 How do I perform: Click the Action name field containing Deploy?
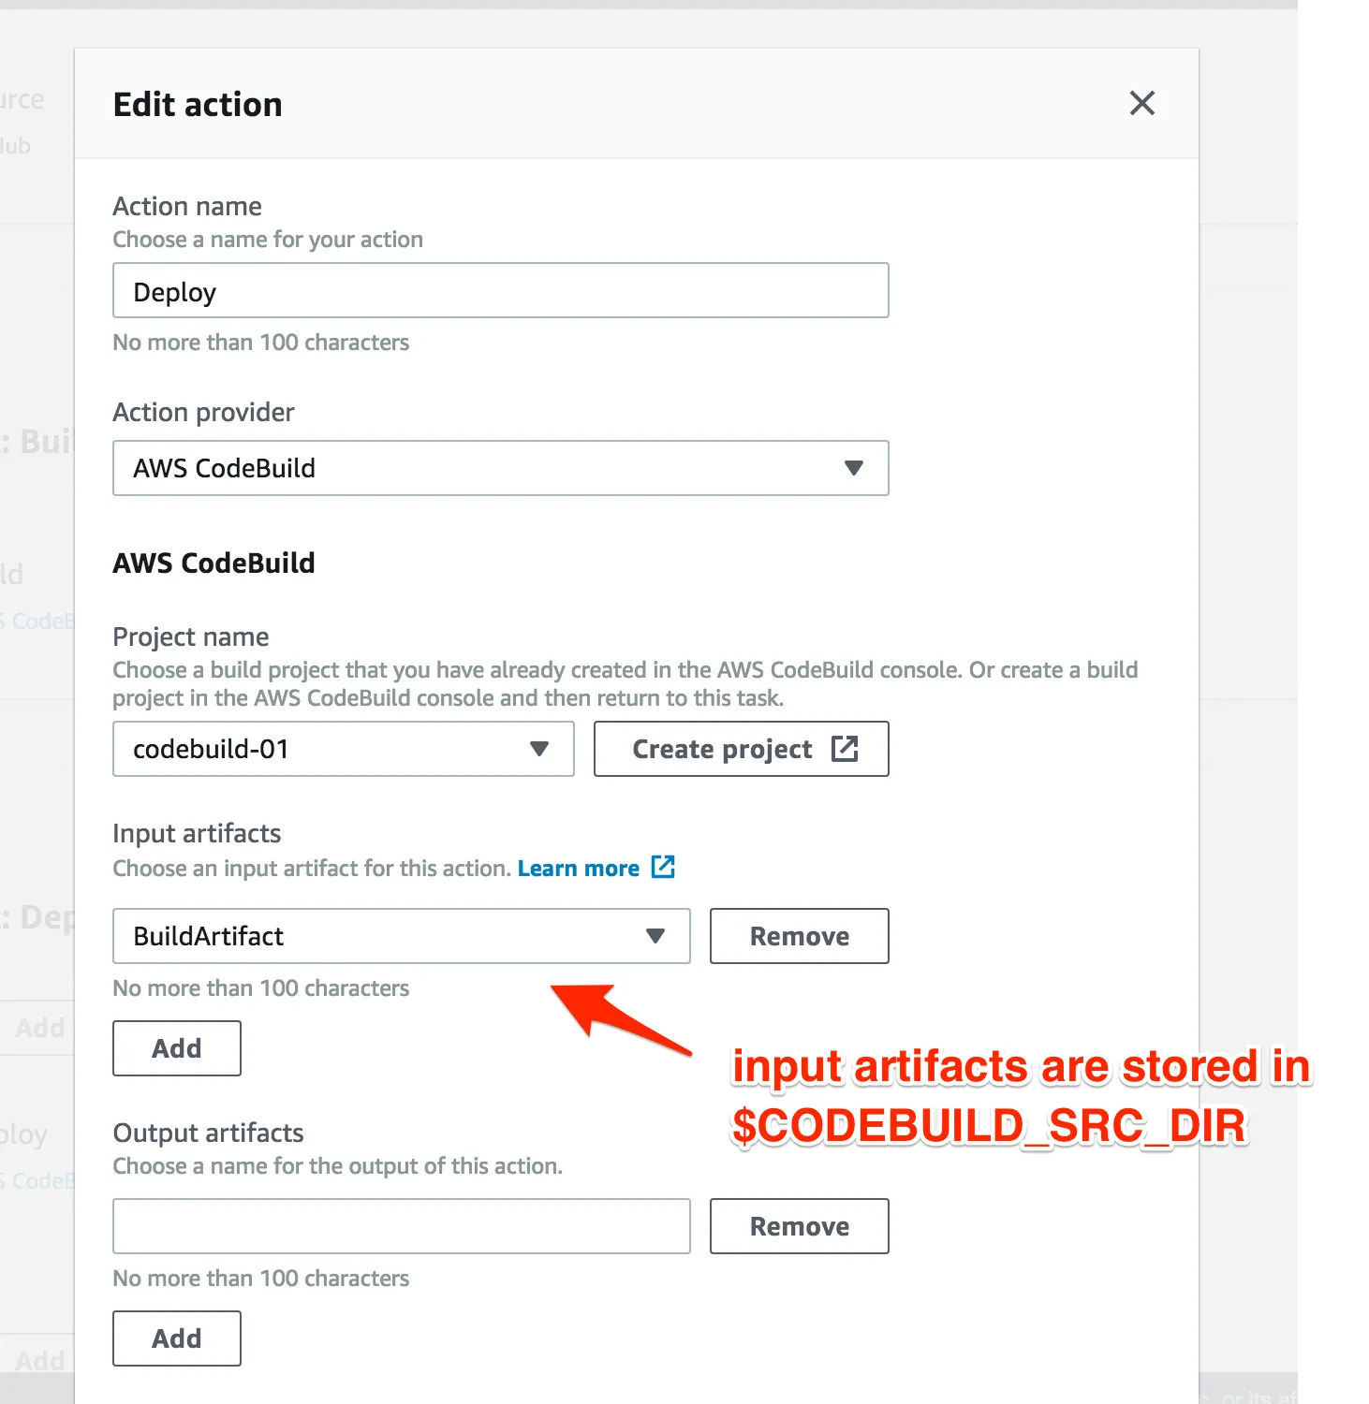tap(500, 290)
